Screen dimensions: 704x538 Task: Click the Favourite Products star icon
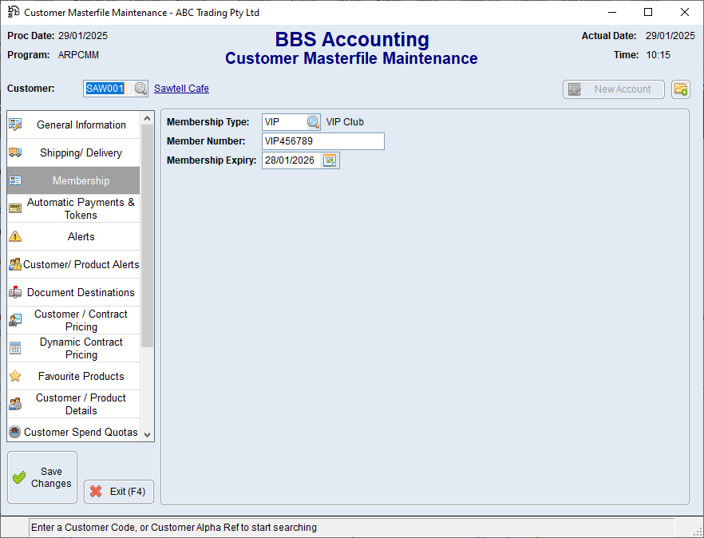coord(15,376)
